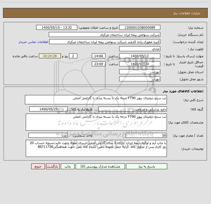
Task: Click the label واحد شمارش
Action: click(x=82, y=136)
